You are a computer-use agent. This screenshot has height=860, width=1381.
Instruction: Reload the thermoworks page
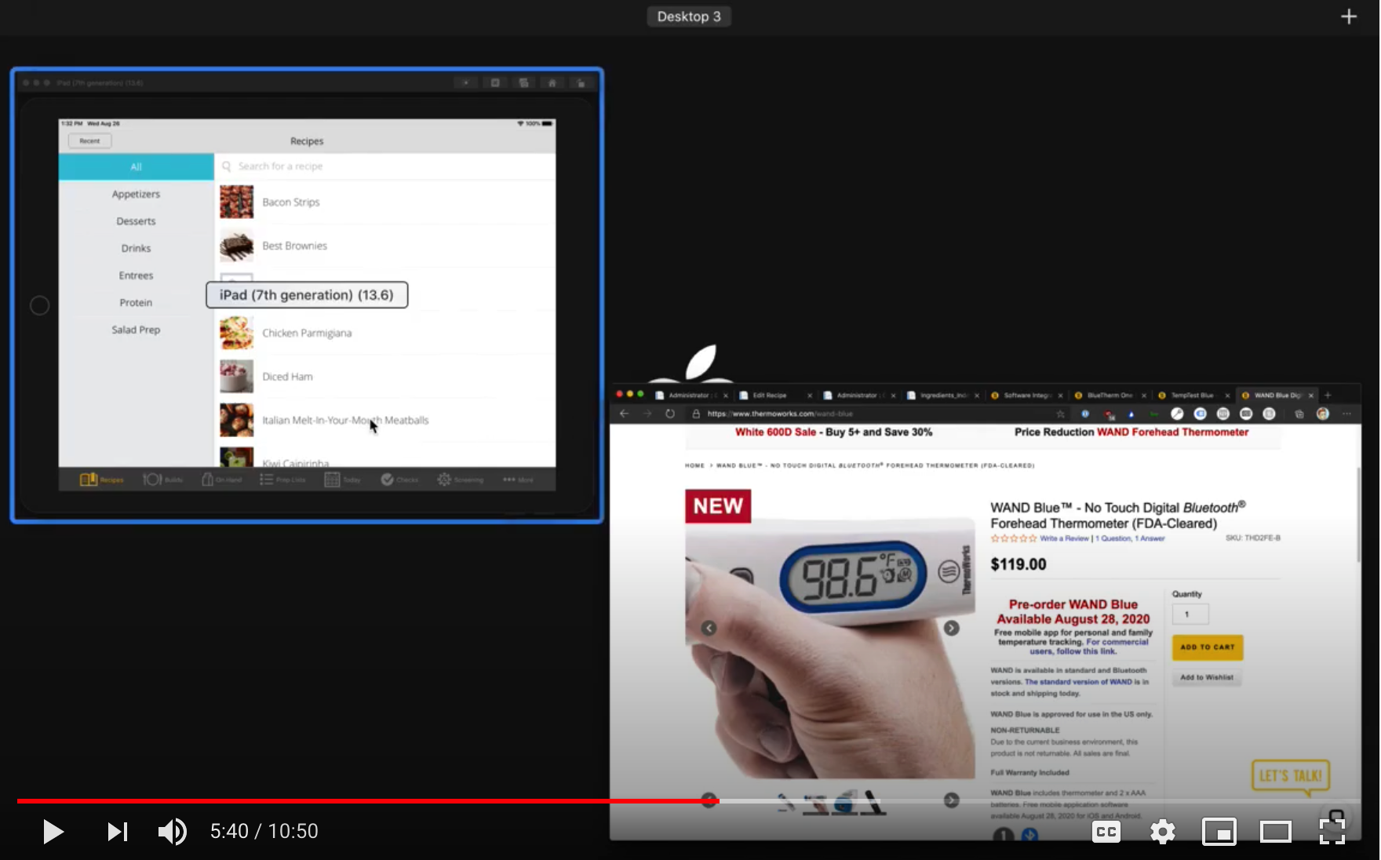pyautogui.click(x=670, y=414)
